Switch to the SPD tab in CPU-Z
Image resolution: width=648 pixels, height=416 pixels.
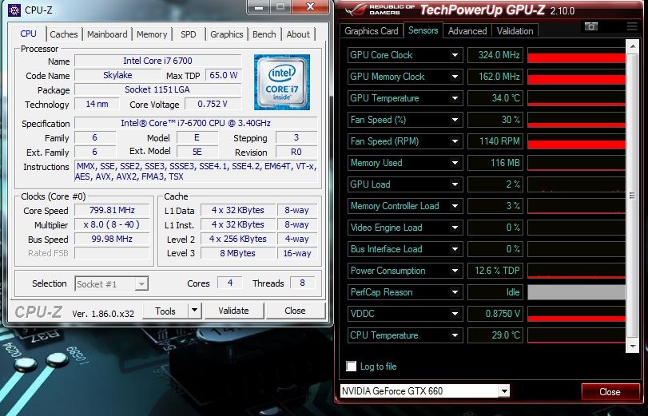pyautogui.click(x=188, y=34)
